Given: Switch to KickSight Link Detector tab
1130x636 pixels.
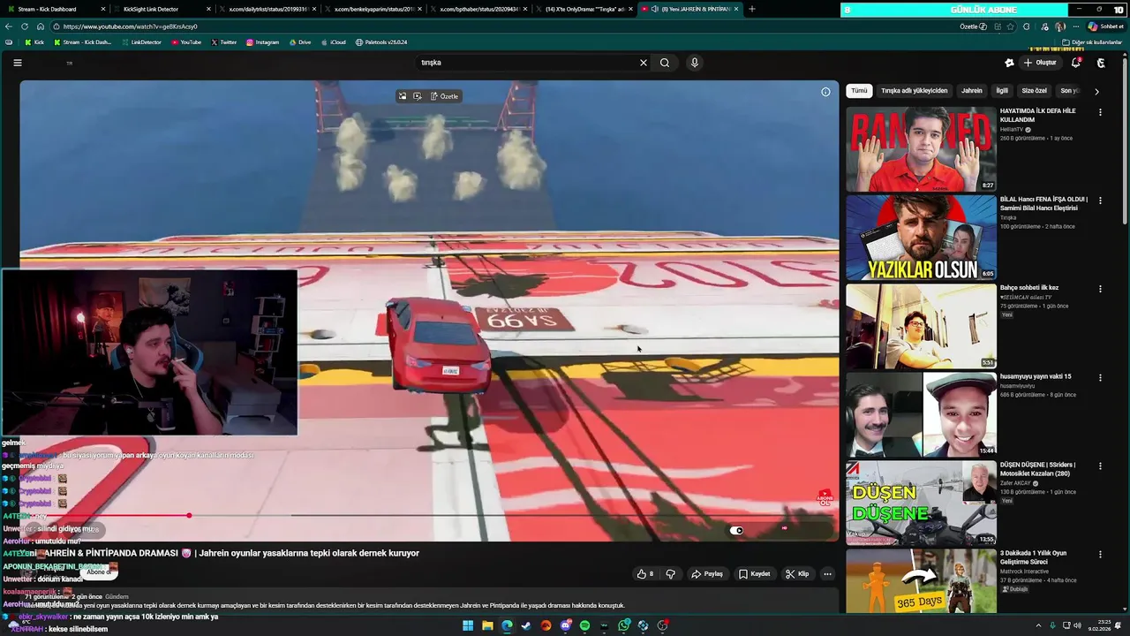Looking at the screenshot, I should [x=161, y=9].
